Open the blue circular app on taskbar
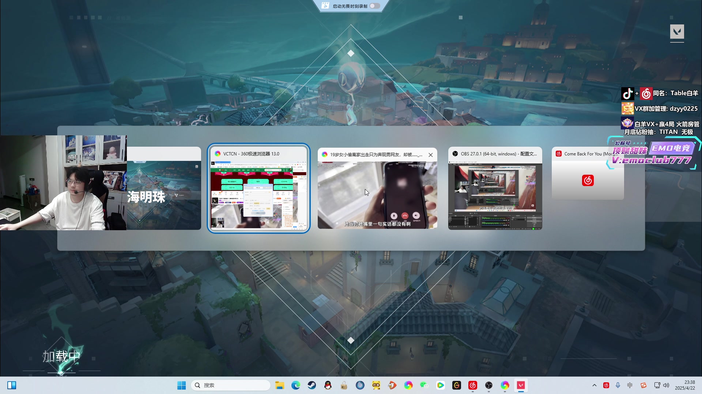Image resolution: width=702 pixels, height=394 pixels. pyautogui.click(x=360, y=385)
